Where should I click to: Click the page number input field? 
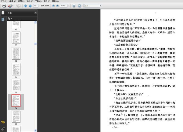[x=36, y=6]
